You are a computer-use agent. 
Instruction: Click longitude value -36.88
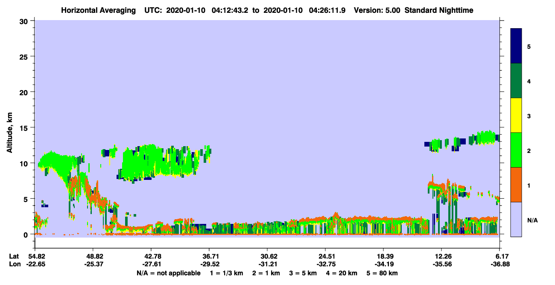coord(499,264)
